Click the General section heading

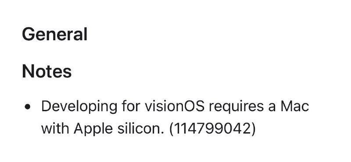[54, 34]
